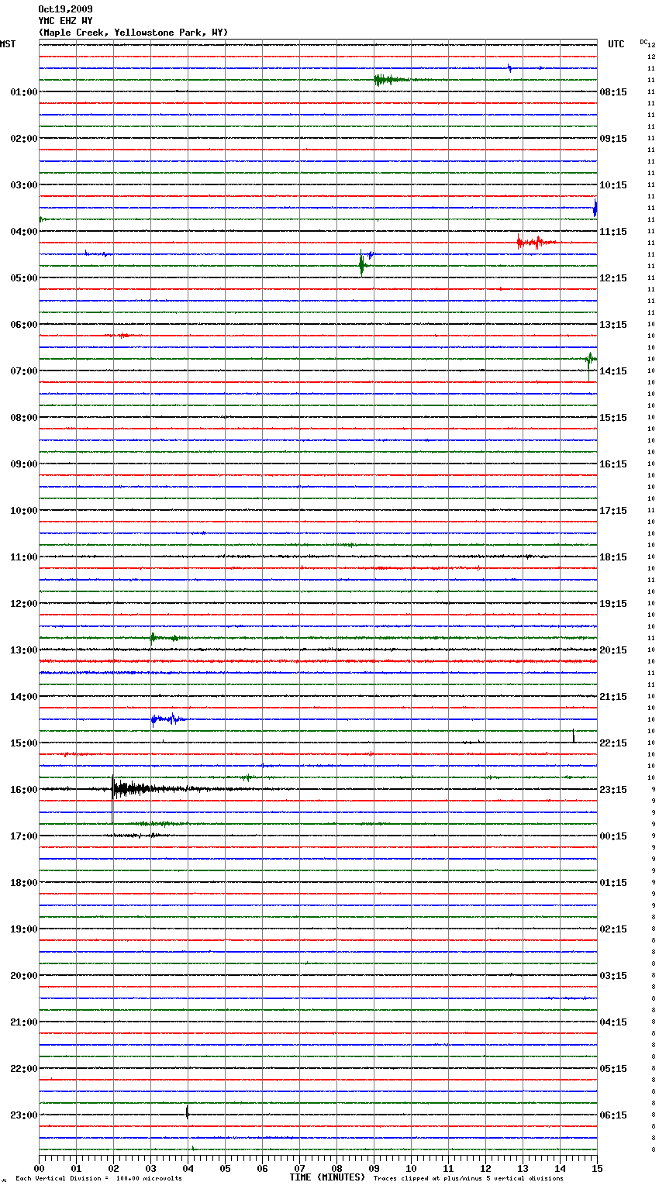Click the 00 minute axis tick label
This screenshot has height=1189, width=659.
click(39, 1168)
